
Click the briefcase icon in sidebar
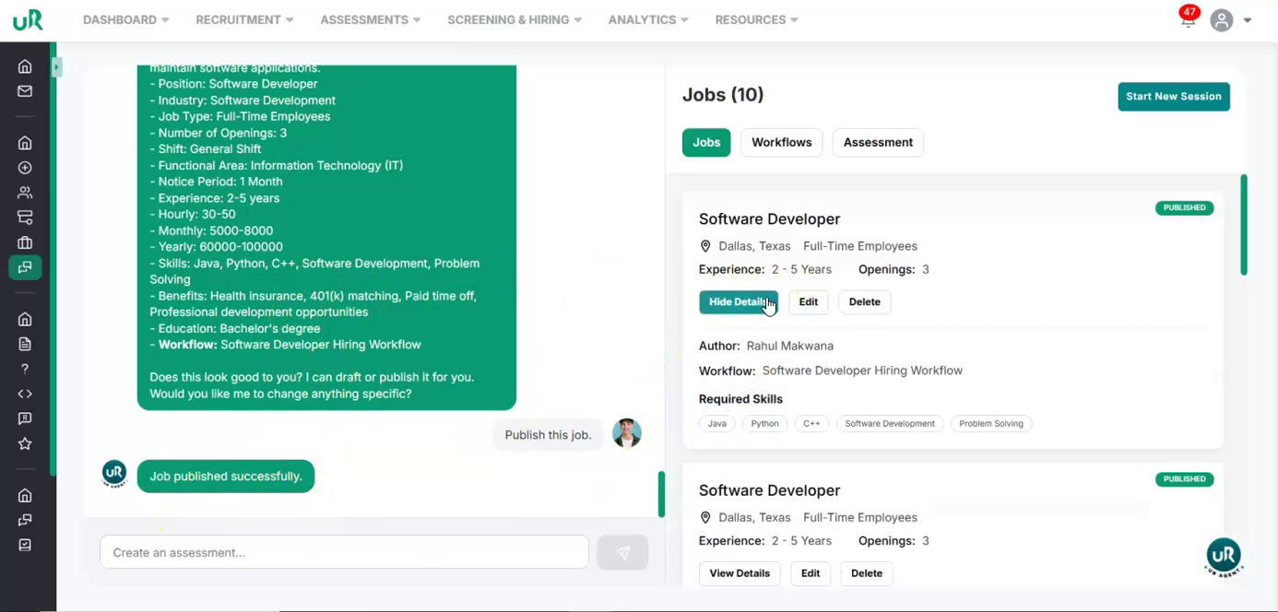click(x=25, y=242)
